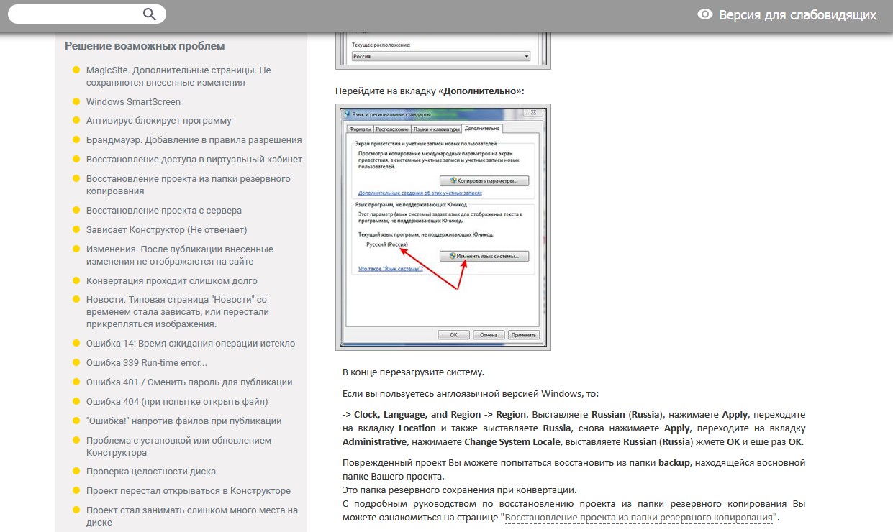Open 'Ошибка 339 Run-time error...' link
The width and height of the screenshot is (893, 532).
pyautogui.click(x=147, y=363)
